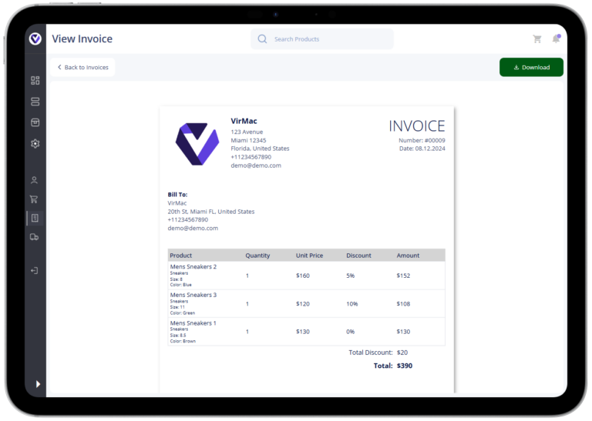This screenshot has height=421, width=592.
Task: Click the Unit Price column header
Action: click(x=309, y=256)
